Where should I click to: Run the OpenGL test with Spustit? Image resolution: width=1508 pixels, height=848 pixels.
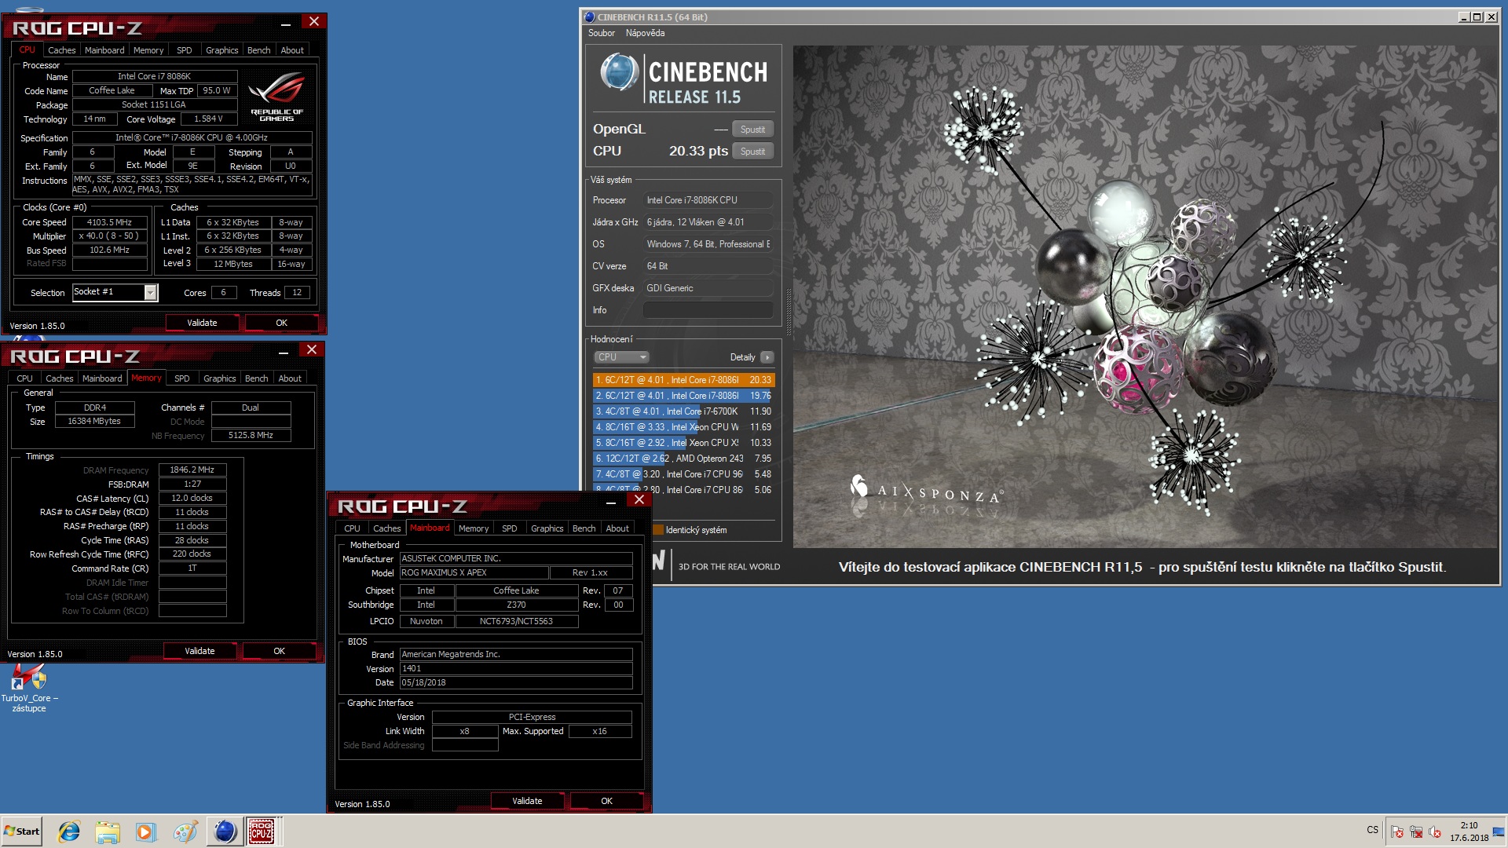752,130
